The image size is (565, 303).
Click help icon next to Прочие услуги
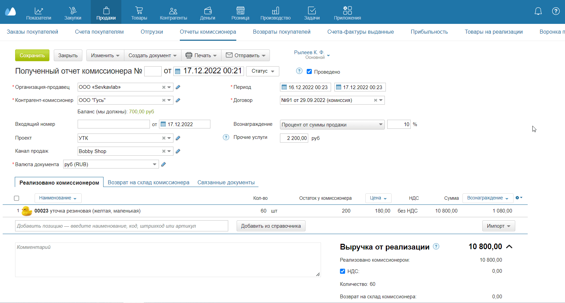pos(226,137)
